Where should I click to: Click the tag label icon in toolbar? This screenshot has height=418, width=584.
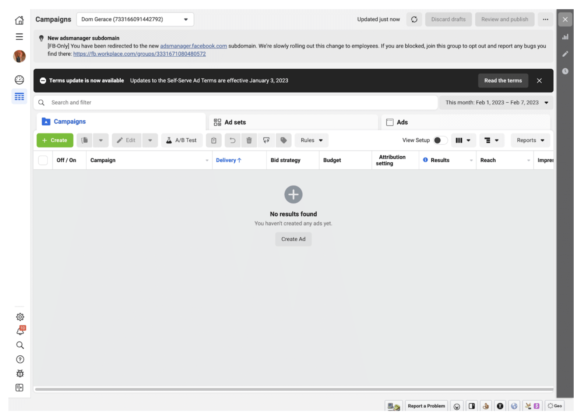(284, 140)
